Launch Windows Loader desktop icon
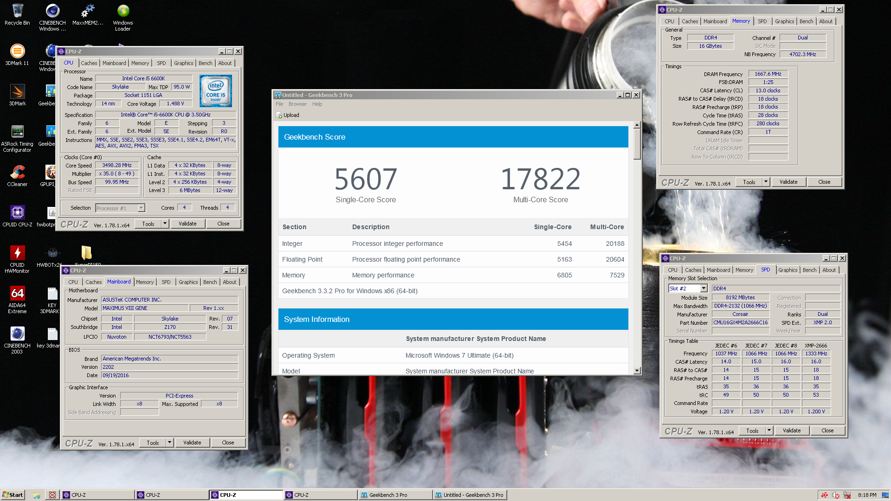This screenshot has height=501, width=891. click(123, 17)
